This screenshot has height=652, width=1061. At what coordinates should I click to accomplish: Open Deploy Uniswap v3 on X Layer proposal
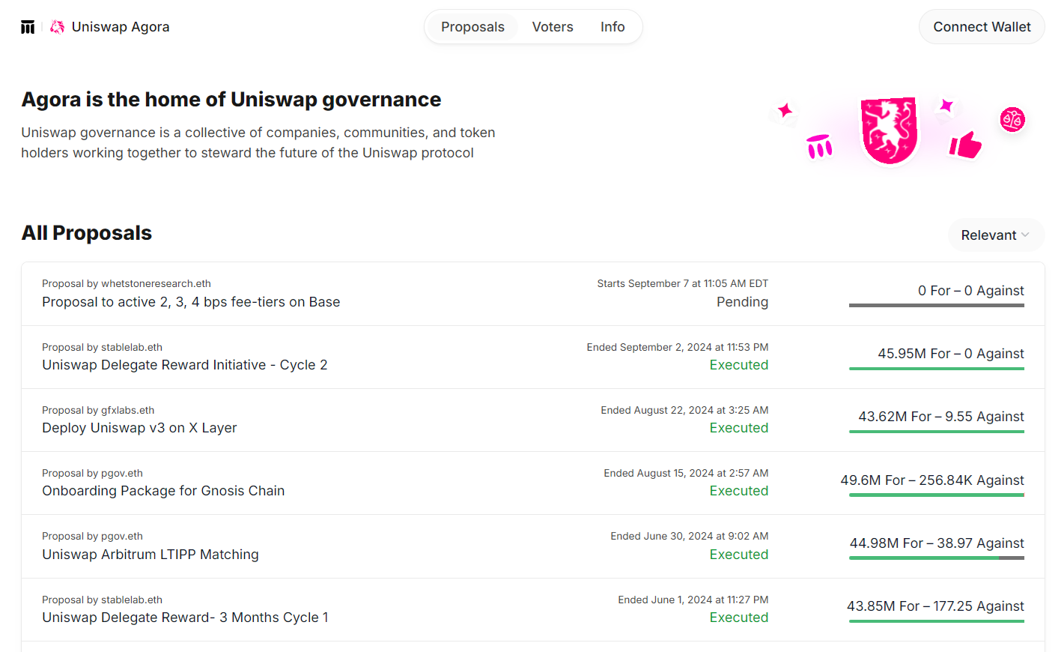click(x=139, y=428)
